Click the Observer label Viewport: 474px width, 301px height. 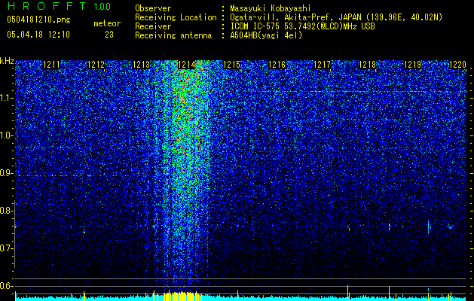(x=153, y=8)
